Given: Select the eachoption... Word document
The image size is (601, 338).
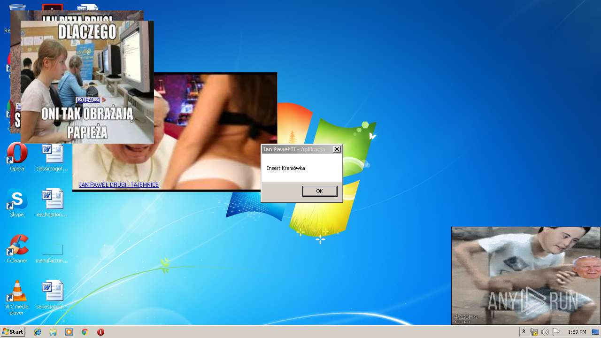Looking at the screenshot, I should coord(52,203).
